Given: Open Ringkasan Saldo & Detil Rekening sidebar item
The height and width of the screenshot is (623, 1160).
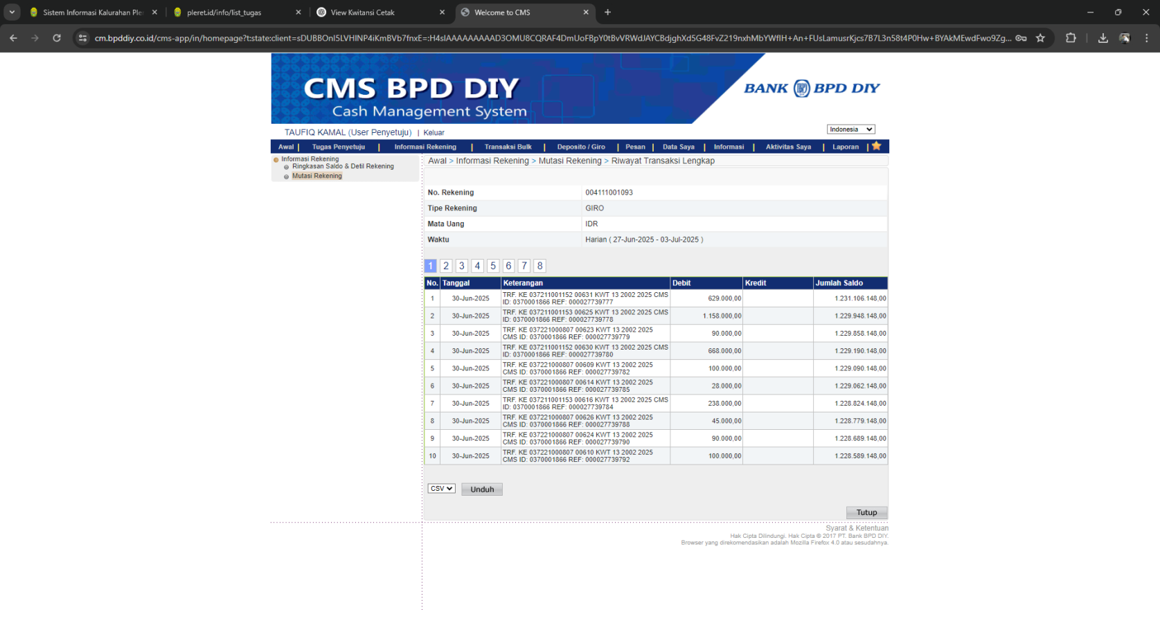Looking at the screenshot, I should 343,166.
